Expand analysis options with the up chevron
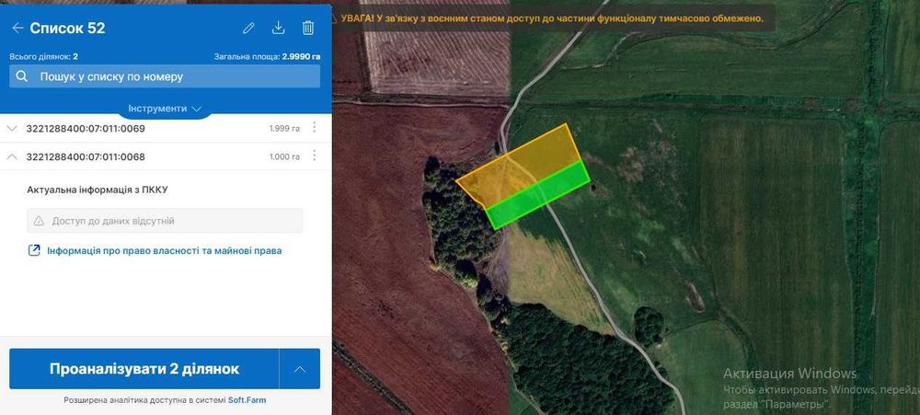 [300, 369]
